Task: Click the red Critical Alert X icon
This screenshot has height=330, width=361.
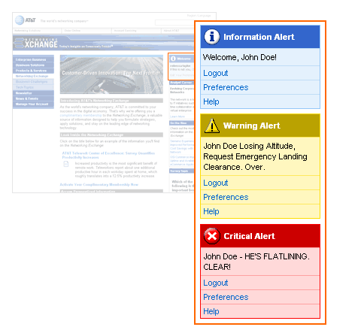Action: coord(212,236)
